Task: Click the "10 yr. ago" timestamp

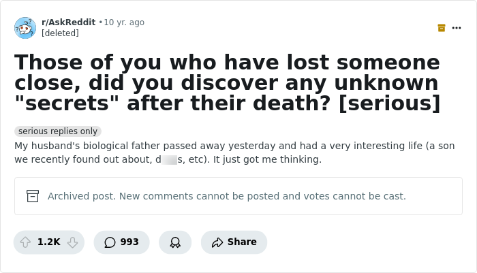Action: tap(124, 22)
